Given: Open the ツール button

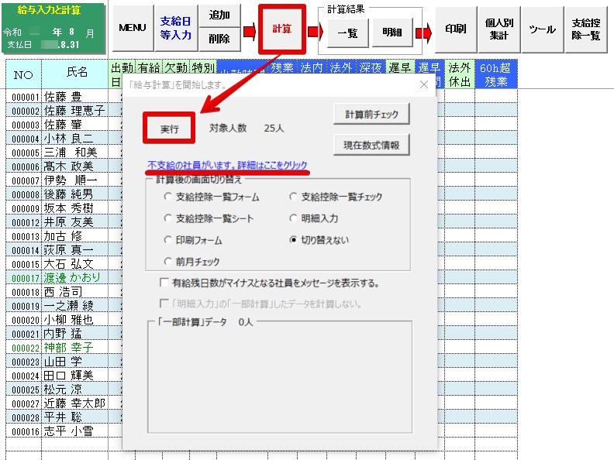Looking at the screenshot, I should pyautogui.click(x=542, y=29).
